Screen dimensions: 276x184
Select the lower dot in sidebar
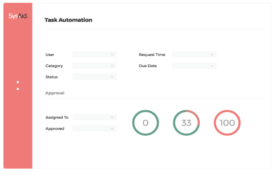[18, 89]
